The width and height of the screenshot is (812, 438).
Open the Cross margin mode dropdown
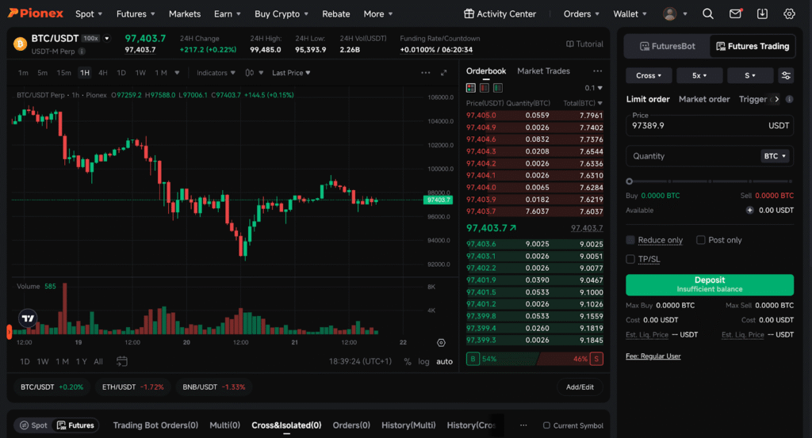pos(649,75)
